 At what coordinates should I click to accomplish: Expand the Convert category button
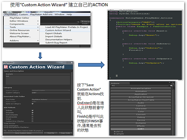click(x=141, y=114)
